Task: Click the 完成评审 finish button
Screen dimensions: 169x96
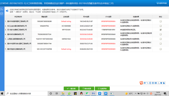Action: [102, 89]
